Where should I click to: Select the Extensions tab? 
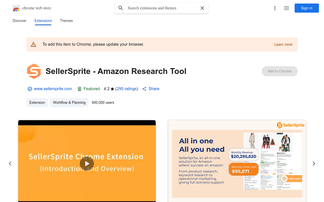43,21
